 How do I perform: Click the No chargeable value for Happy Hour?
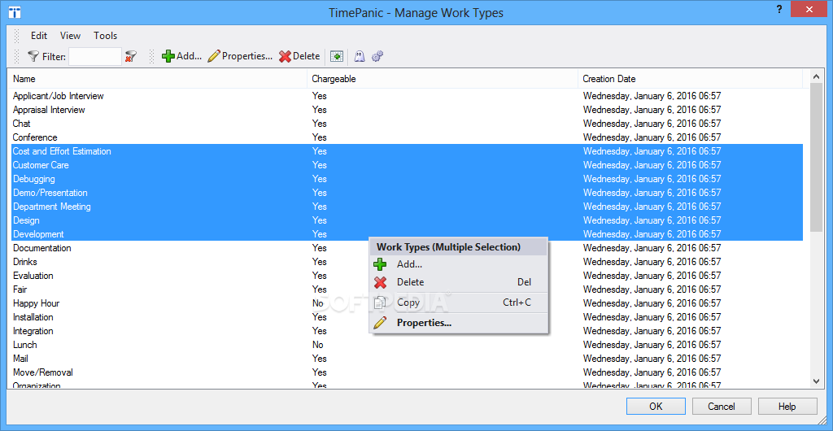[x=318, y=303]
